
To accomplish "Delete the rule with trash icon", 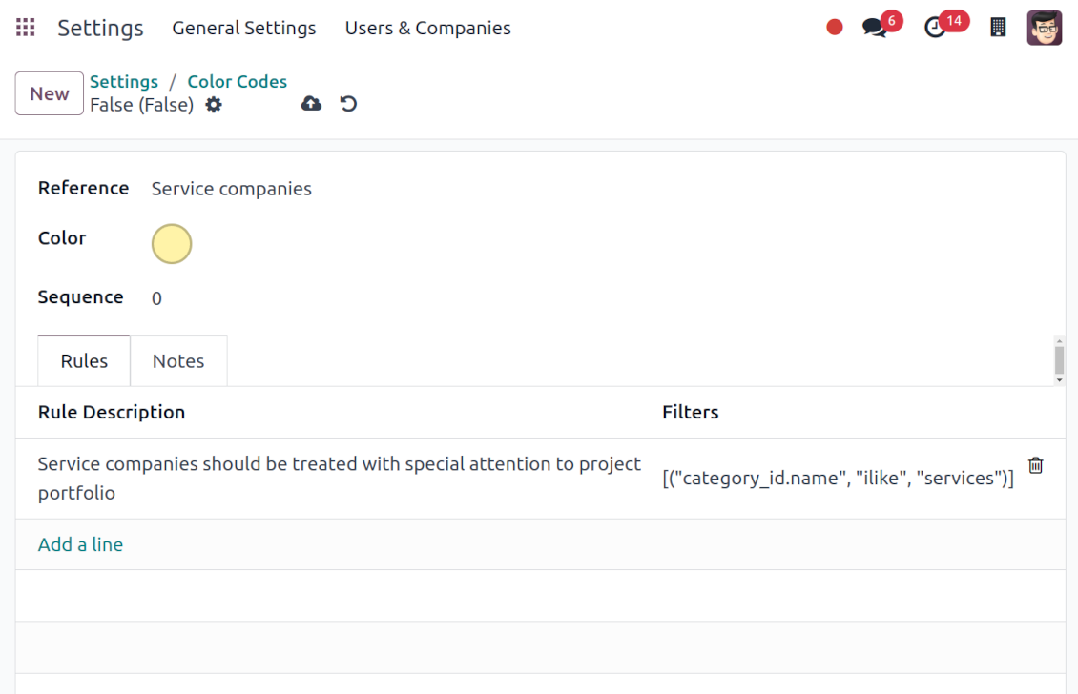I will pyautogui.click(x=1036, y=465).
